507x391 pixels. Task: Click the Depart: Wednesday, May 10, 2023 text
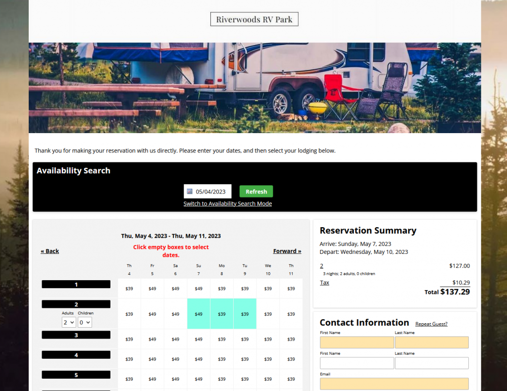coord(364,252)
